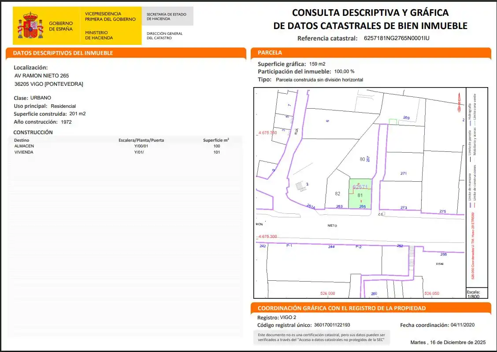Click parcel number 82 on the map

(338, 194)
